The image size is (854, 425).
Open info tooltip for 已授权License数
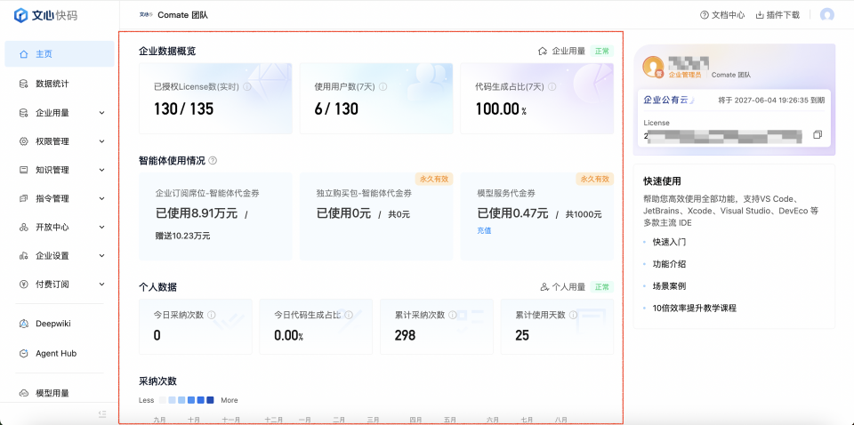[247, 86]
